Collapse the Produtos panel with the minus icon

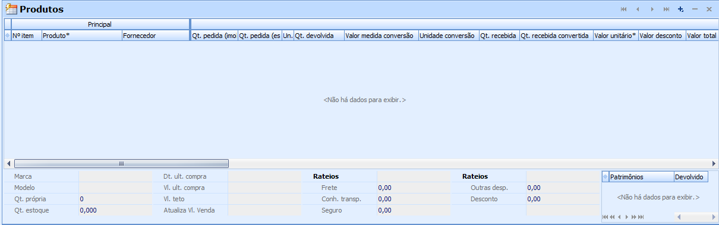695,9
